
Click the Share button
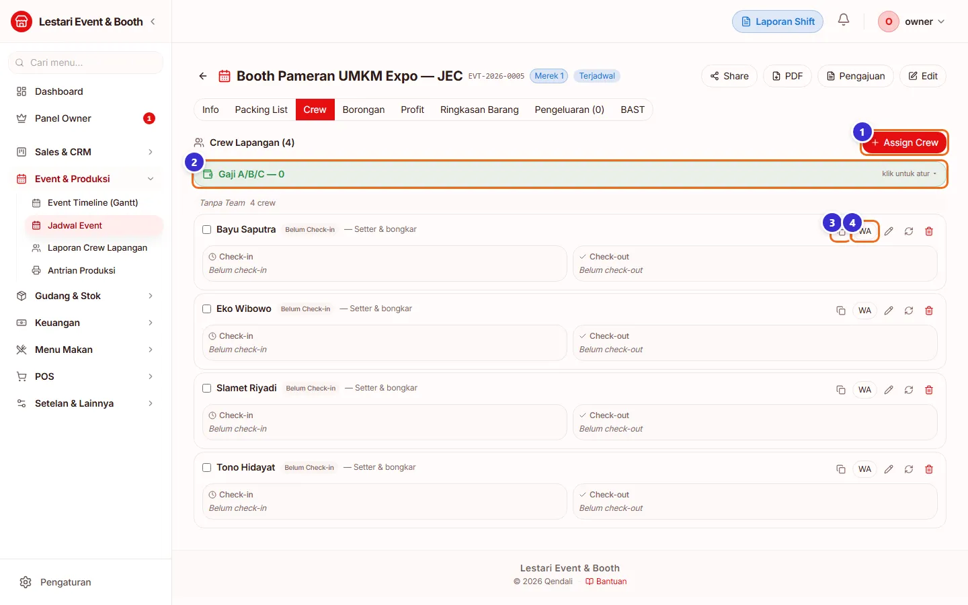(x=729, y=76)
